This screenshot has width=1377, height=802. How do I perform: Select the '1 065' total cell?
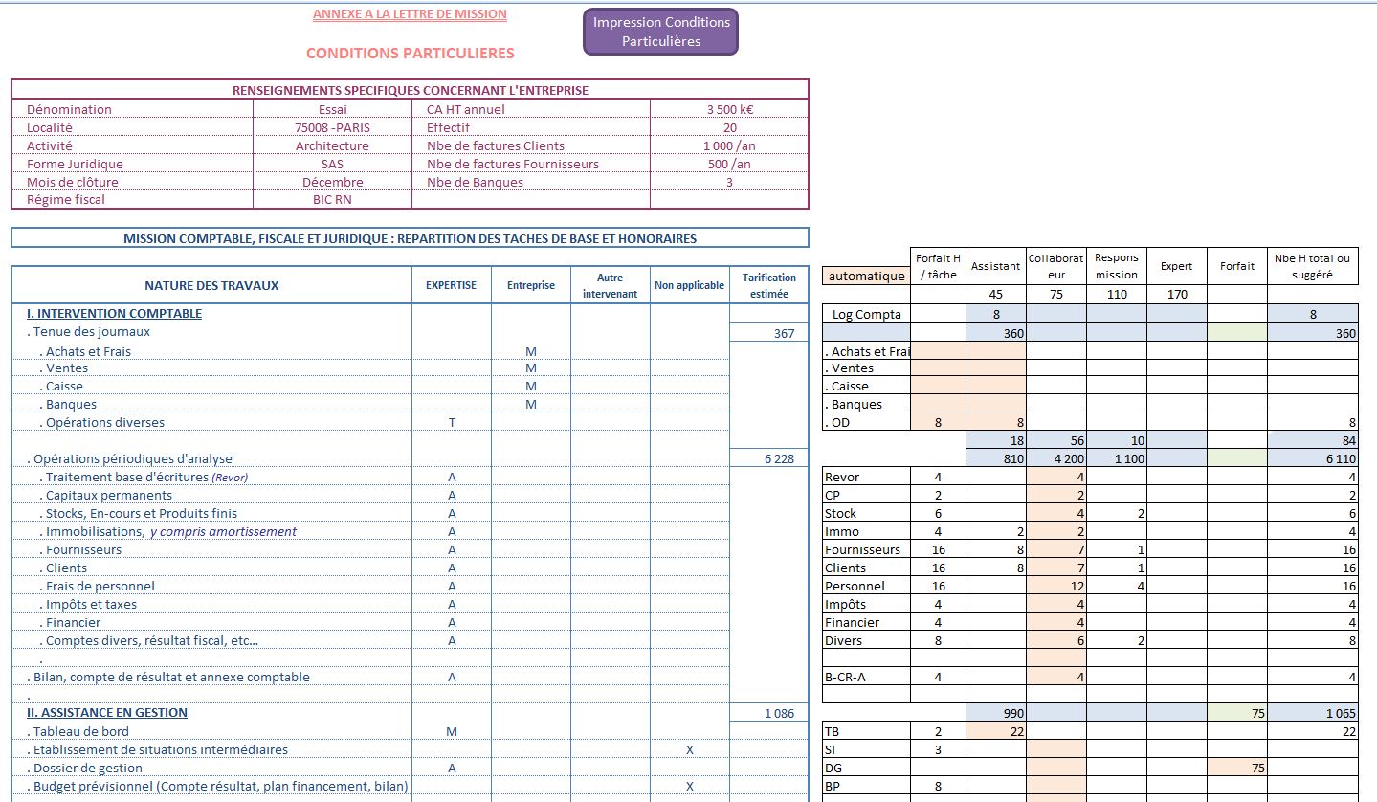point(1313,713)
